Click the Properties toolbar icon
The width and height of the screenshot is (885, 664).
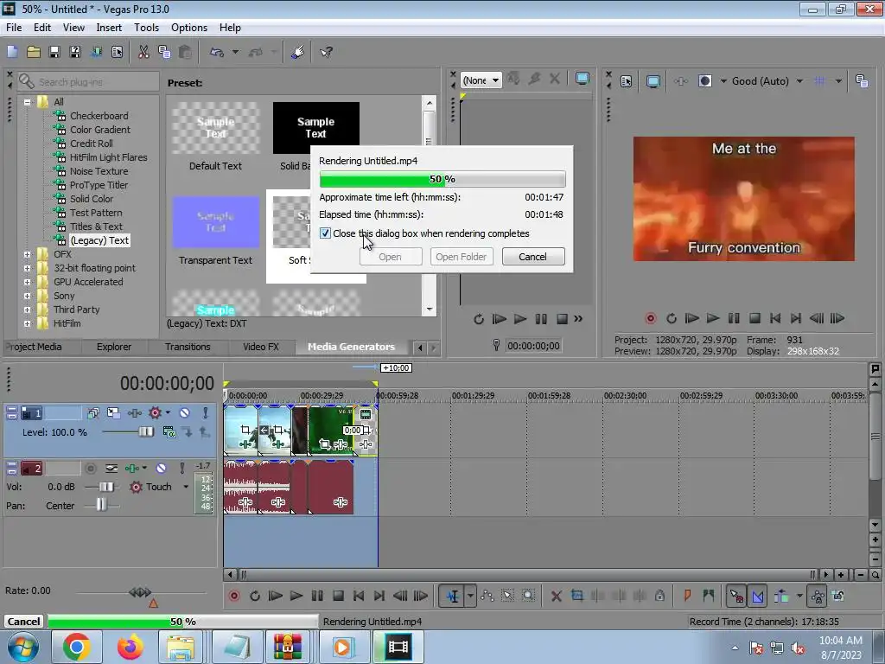point(117,52)
